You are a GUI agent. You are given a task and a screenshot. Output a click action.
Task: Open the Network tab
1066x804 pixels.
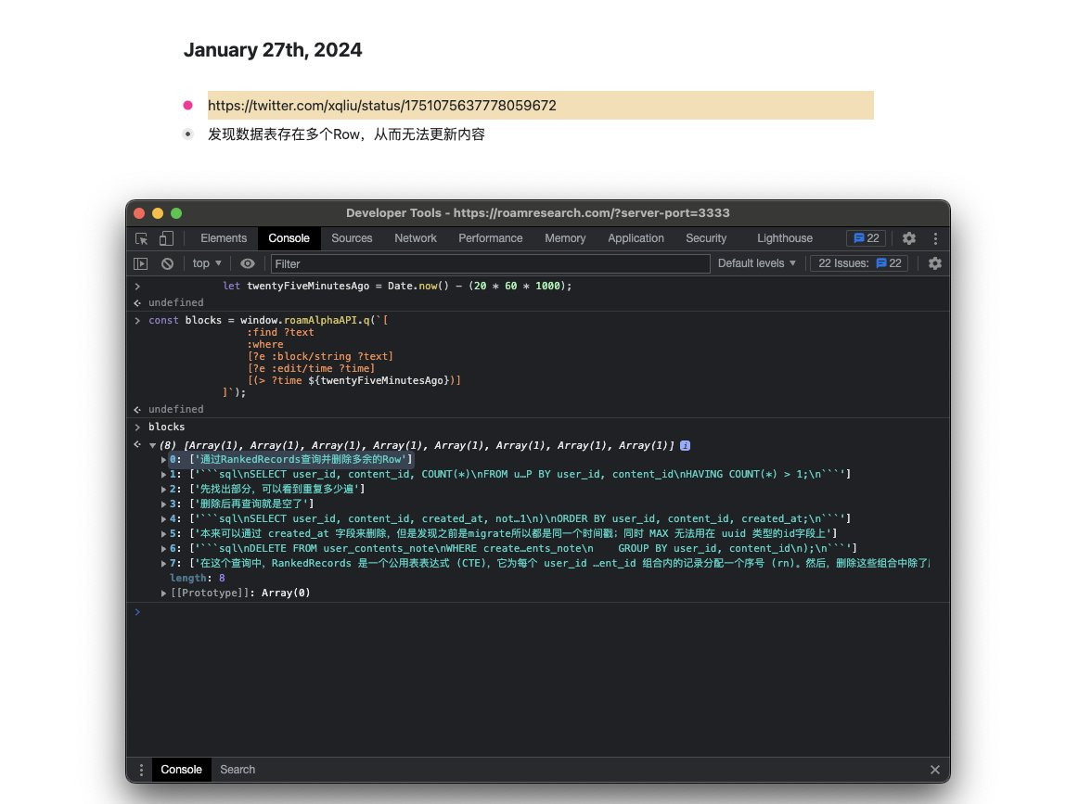point(416,238)
